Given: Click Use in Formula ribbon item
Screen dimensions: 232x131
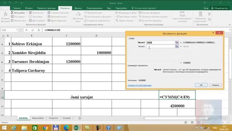Looking at the screenshot, I should tap(98, 17).
